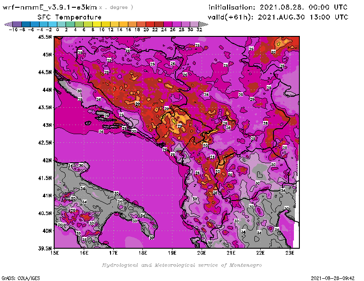Click the longitude label "17E"
364x281 pixels.
pyautogui.click(x=113, y=253)
